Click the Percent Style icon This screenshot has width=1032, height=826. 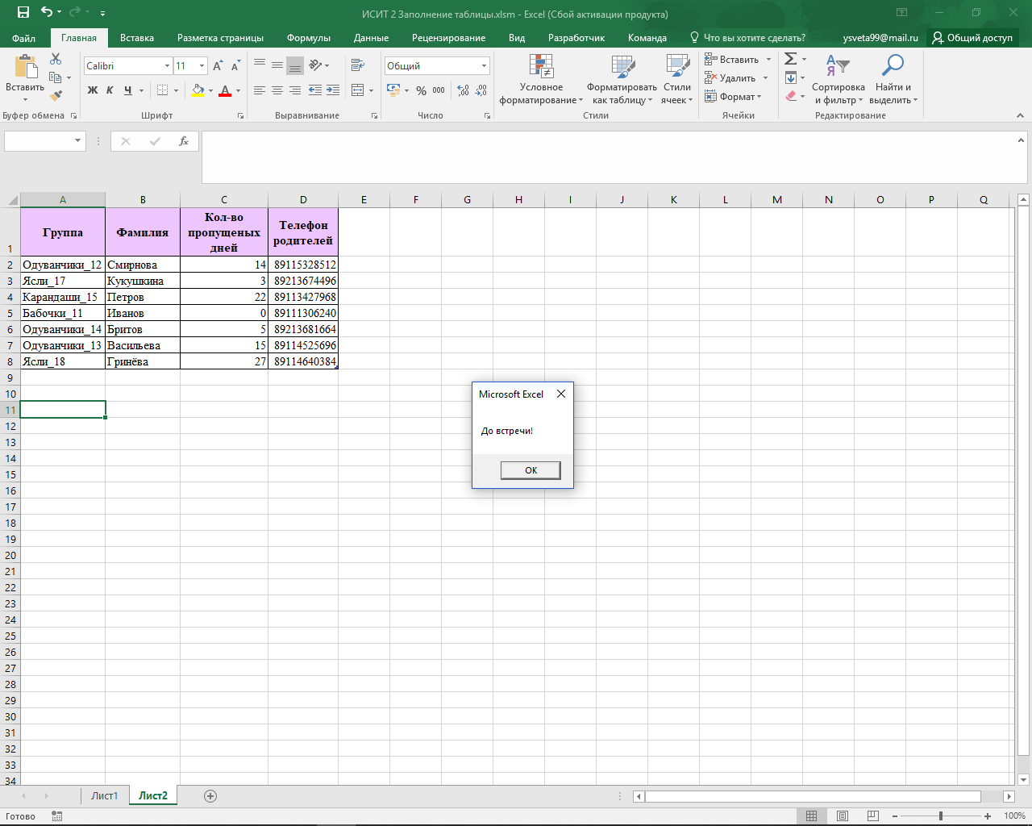[x=421, y=90]
